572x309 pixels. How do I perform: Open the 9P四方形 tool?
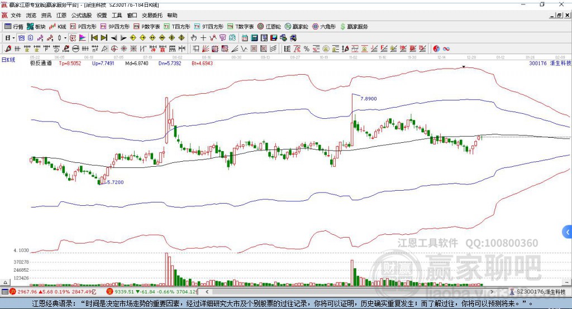coord(115,27)
